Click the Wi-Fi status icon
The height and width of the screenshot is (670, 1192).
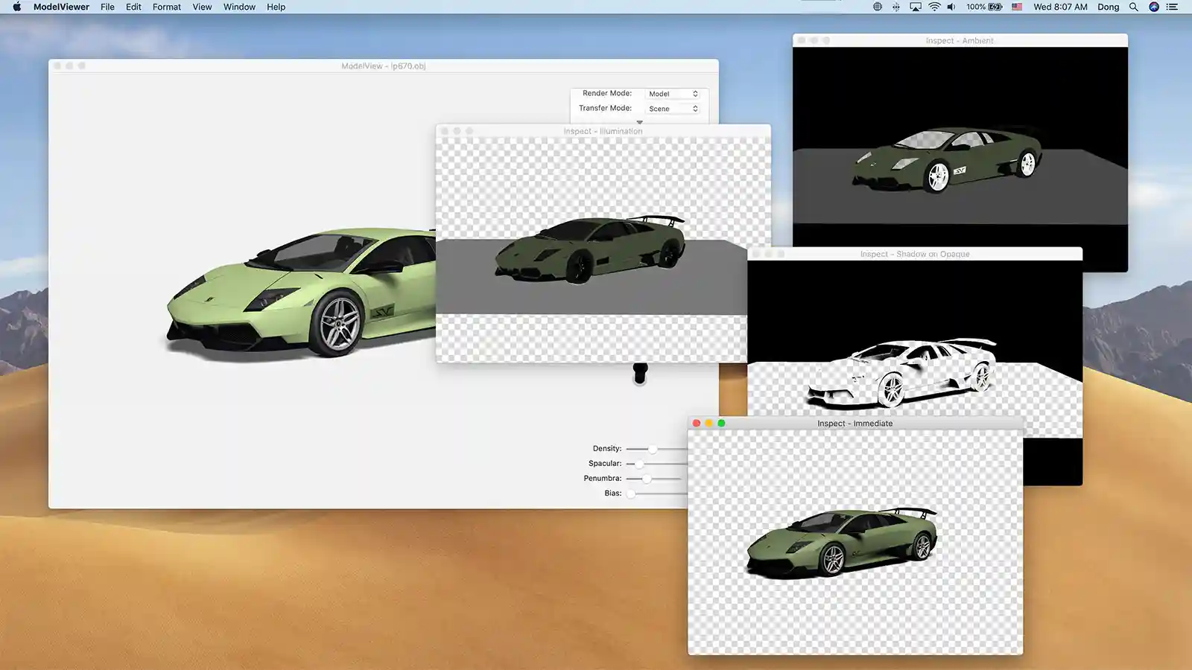click(x=934, y=7)
